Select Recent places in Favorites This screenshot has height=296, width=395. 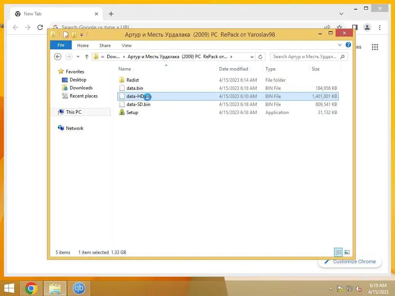coord(84,96)
